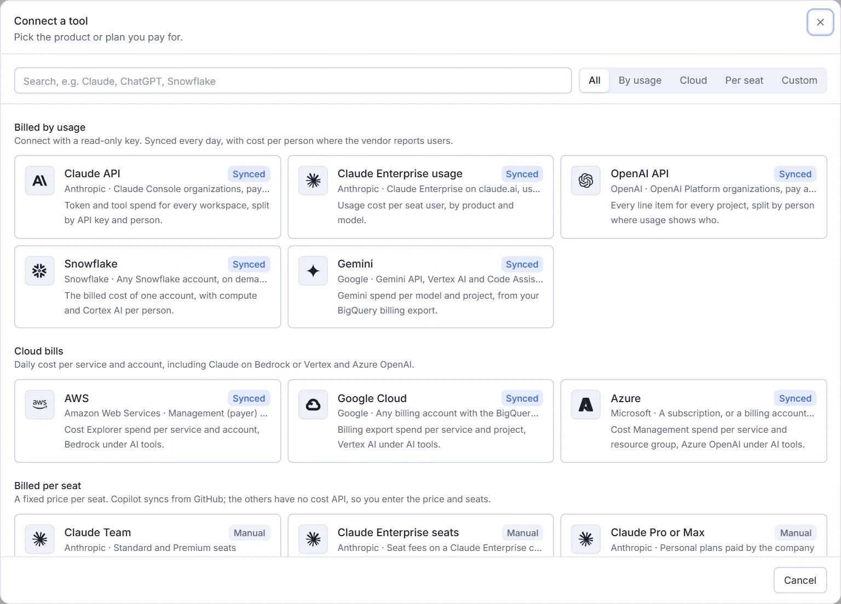Open the Snowflake card title

coord(91,264)
